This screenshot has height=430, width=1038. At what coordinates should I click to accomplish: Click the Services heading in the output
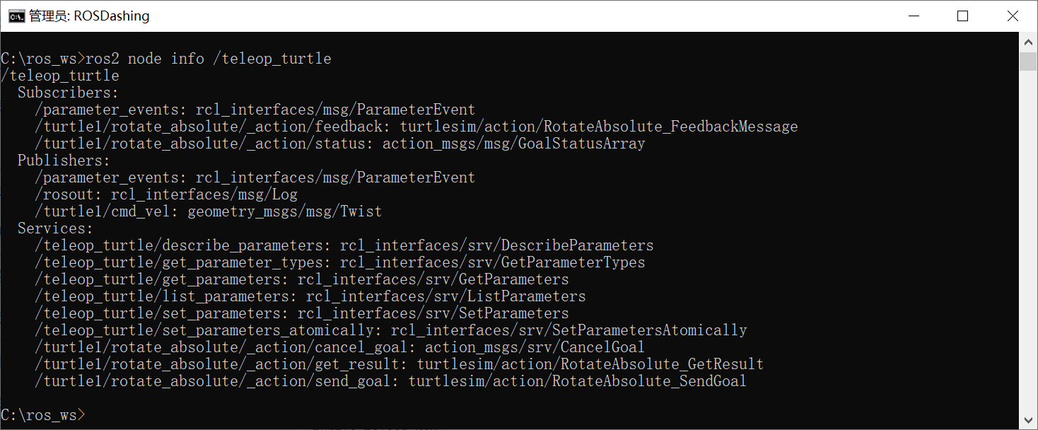click(x=55, y=228)
